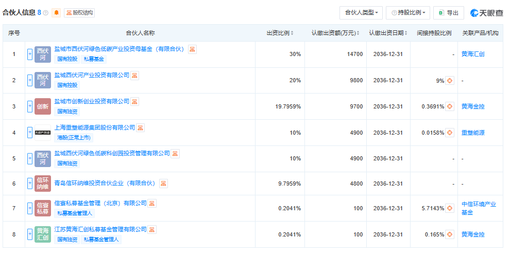Open 黄海汇创 related institution in row 1
This screenshot has width=510, height=256.
coord(473,54)
